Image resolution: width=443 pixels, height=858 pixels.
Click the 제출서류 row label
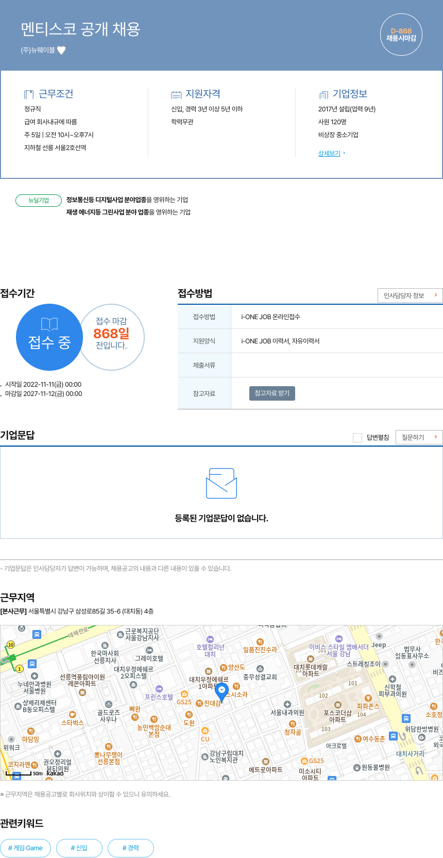(x=204, y=365)
